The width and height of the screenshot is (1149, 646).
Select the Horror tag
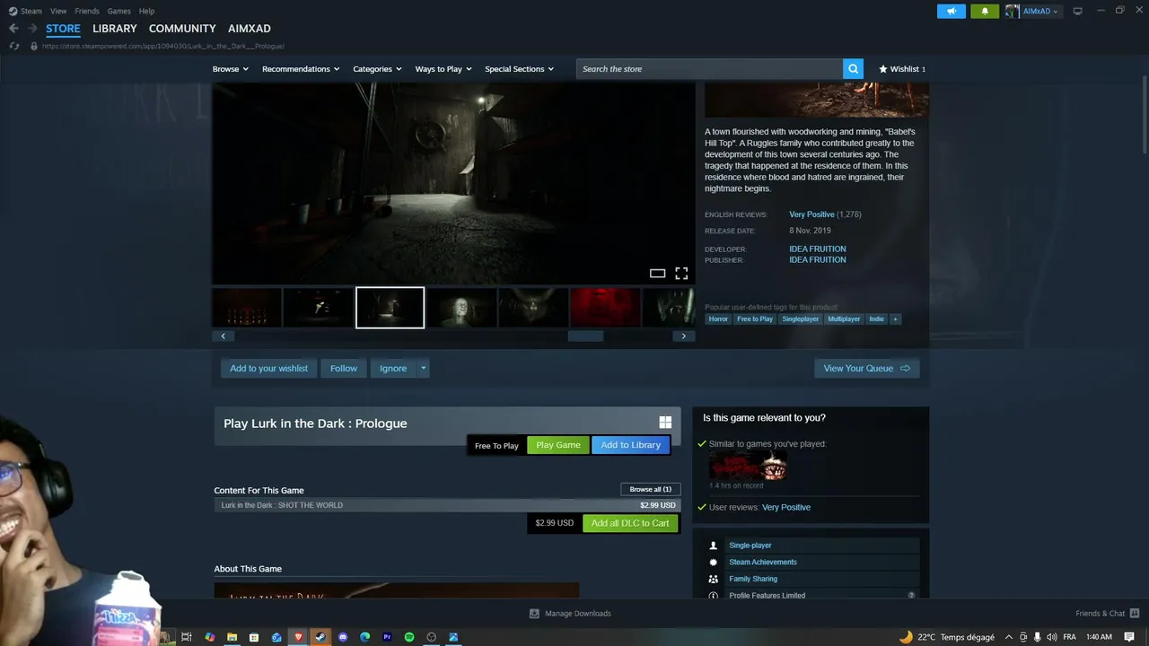click(718, 319)
